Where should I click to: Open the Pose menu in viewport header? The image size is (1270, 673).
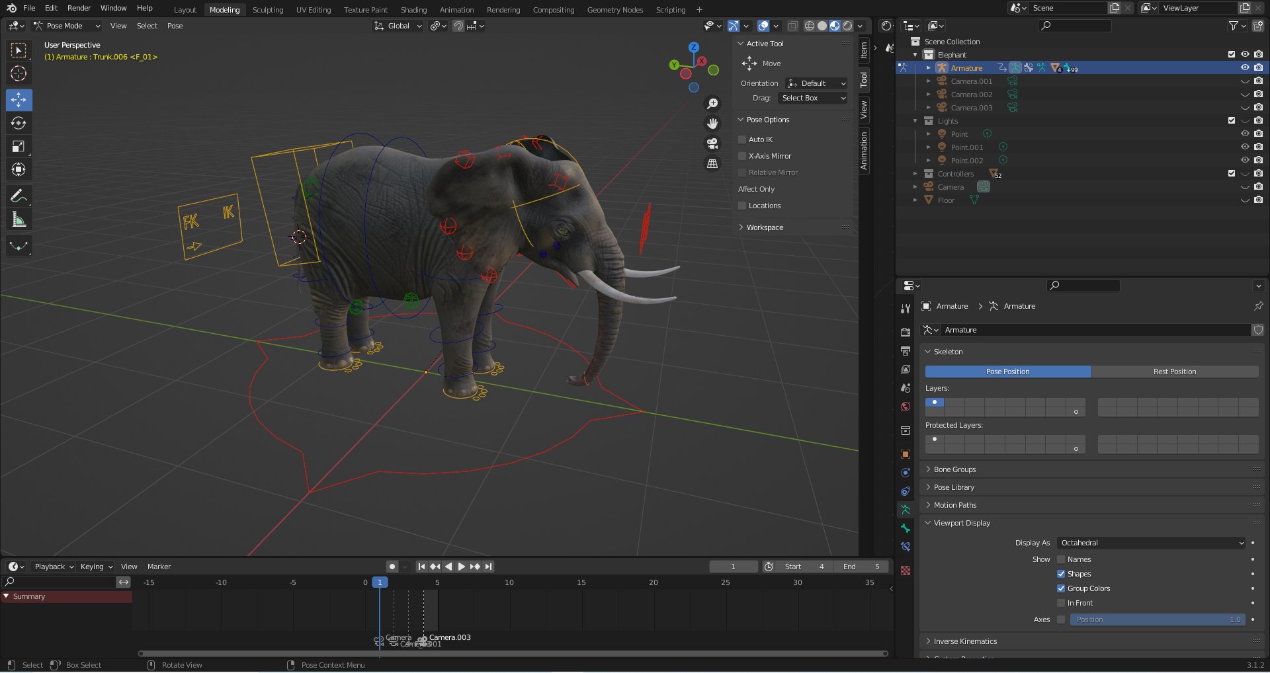click(x=175, y=26)
